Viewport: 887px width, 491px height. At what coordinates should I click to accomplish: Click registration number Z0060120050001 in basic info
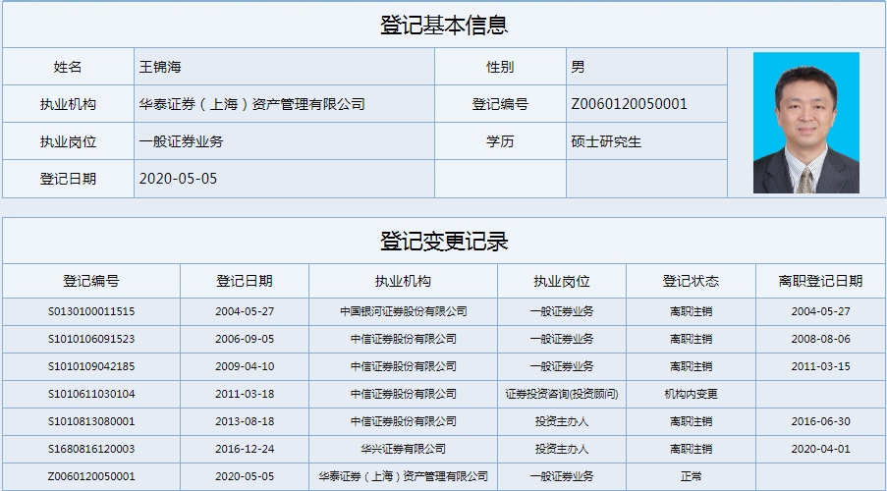(x=629, y=104)
